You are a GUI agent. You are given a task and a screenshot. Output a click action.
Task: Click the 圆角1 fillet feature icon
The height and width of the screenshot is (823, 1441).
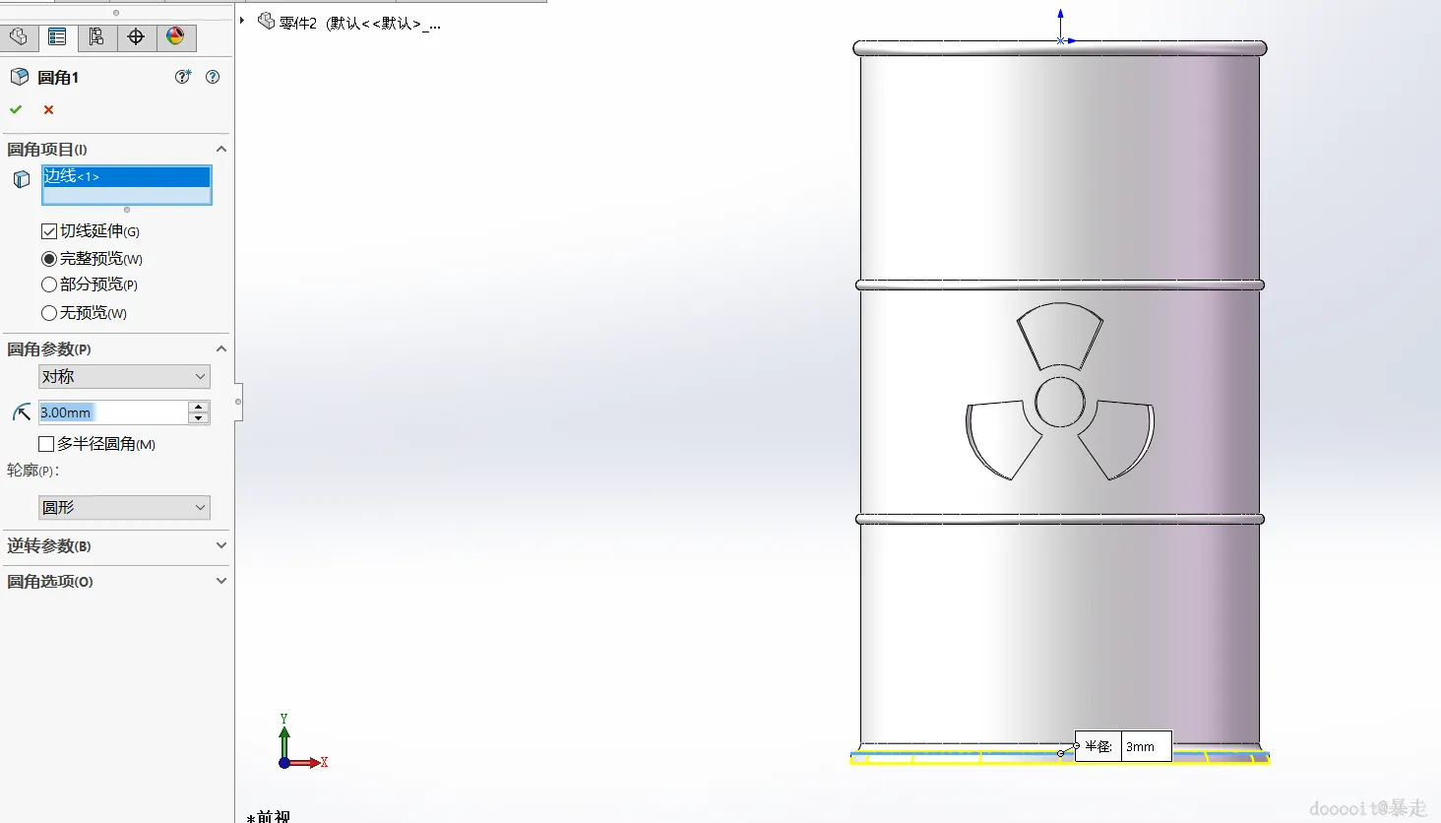coord(20,77)
